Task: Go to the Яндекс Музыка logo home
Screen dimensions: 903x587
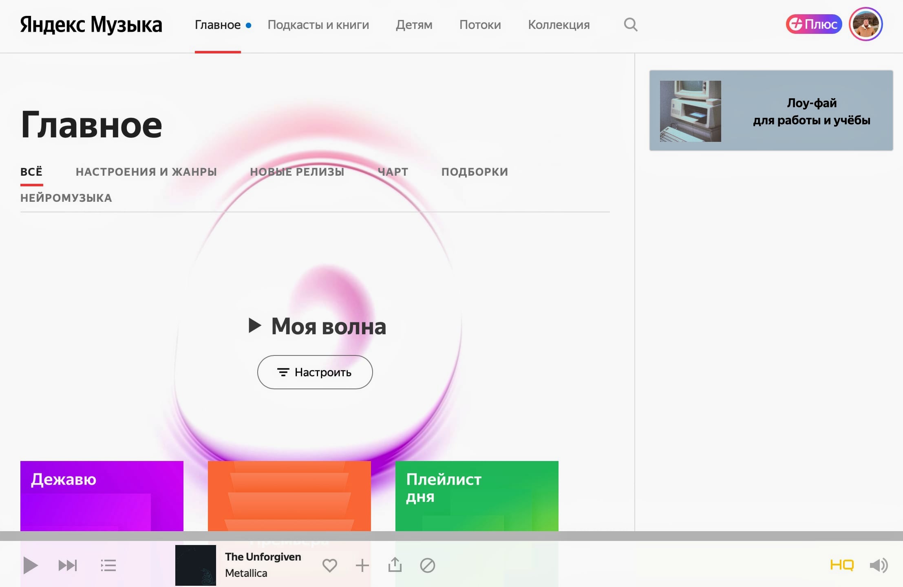Action: [x=91, y=25]
